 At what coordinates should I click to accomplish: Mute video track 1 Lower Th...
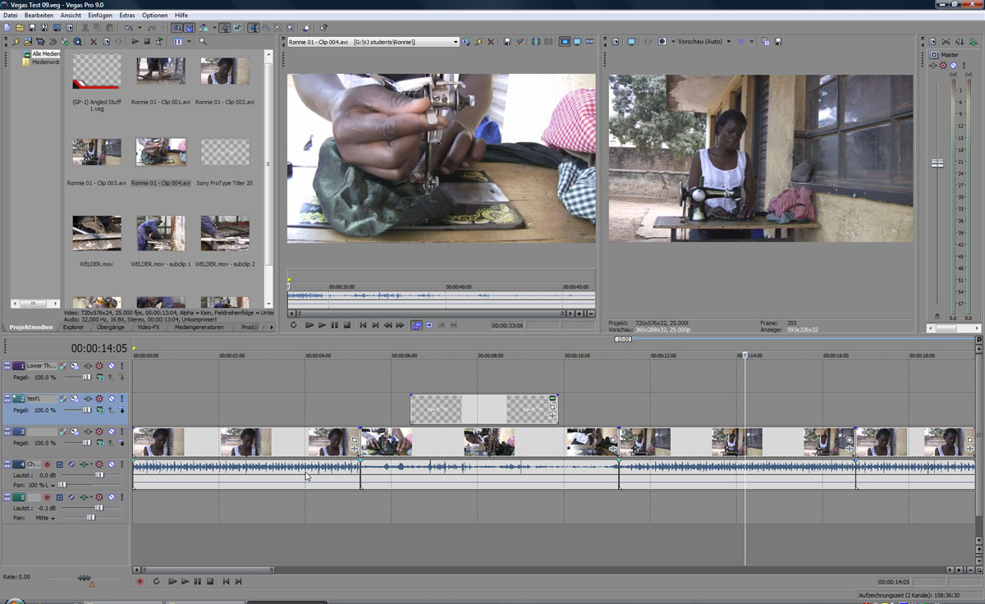pyautogui.click(x=111, y=366)
